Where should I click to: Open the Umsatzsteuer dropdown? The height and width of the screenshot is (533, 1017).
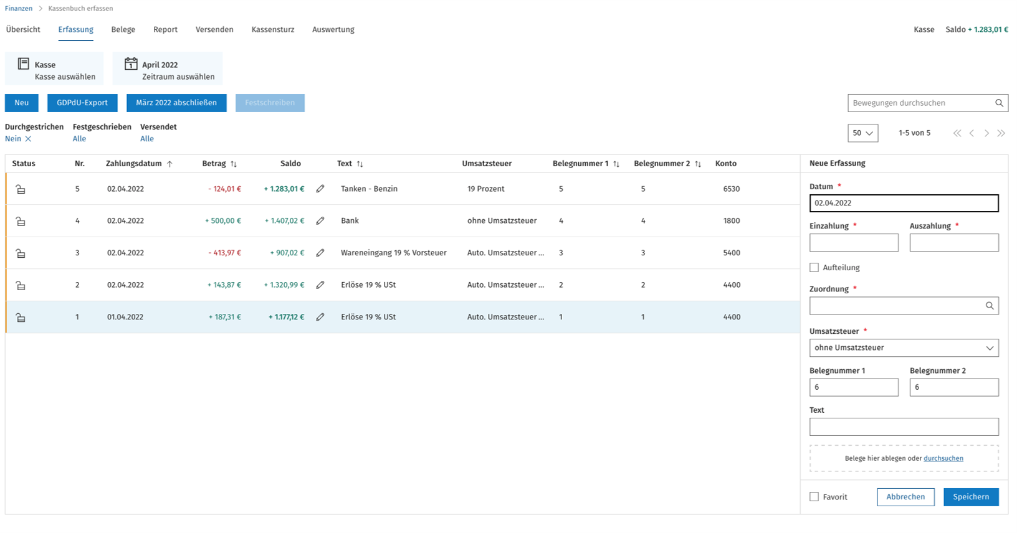coord(904,348)
